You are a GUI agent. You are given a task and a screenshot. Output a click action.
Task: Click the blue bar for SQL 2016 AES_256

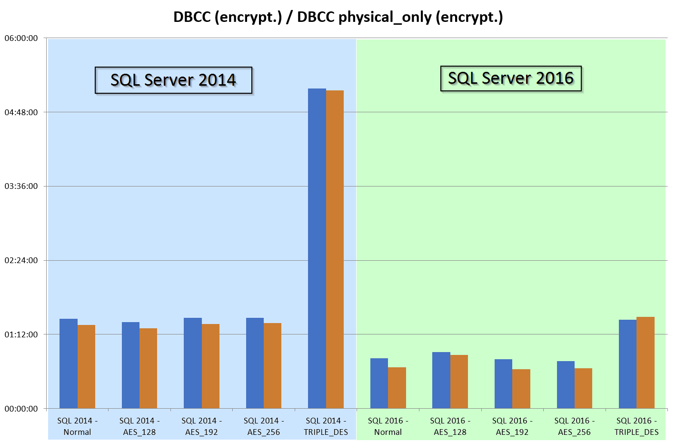566,385
